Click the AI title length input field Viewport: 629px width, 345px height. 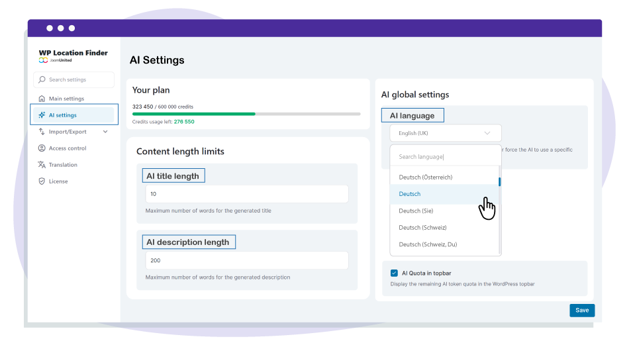click(246, 194)
